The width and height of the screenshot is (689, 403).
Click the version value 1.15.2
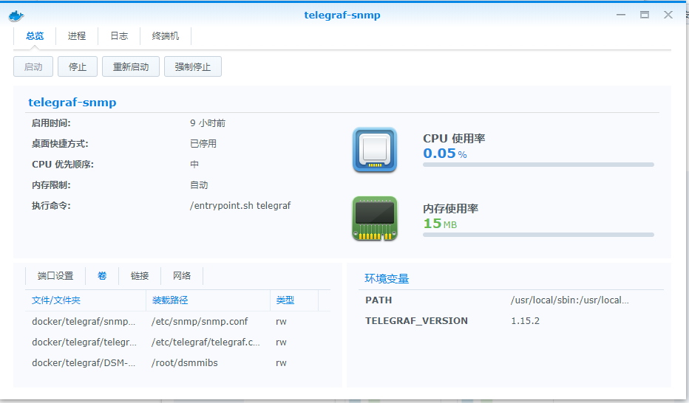(525, 321)
